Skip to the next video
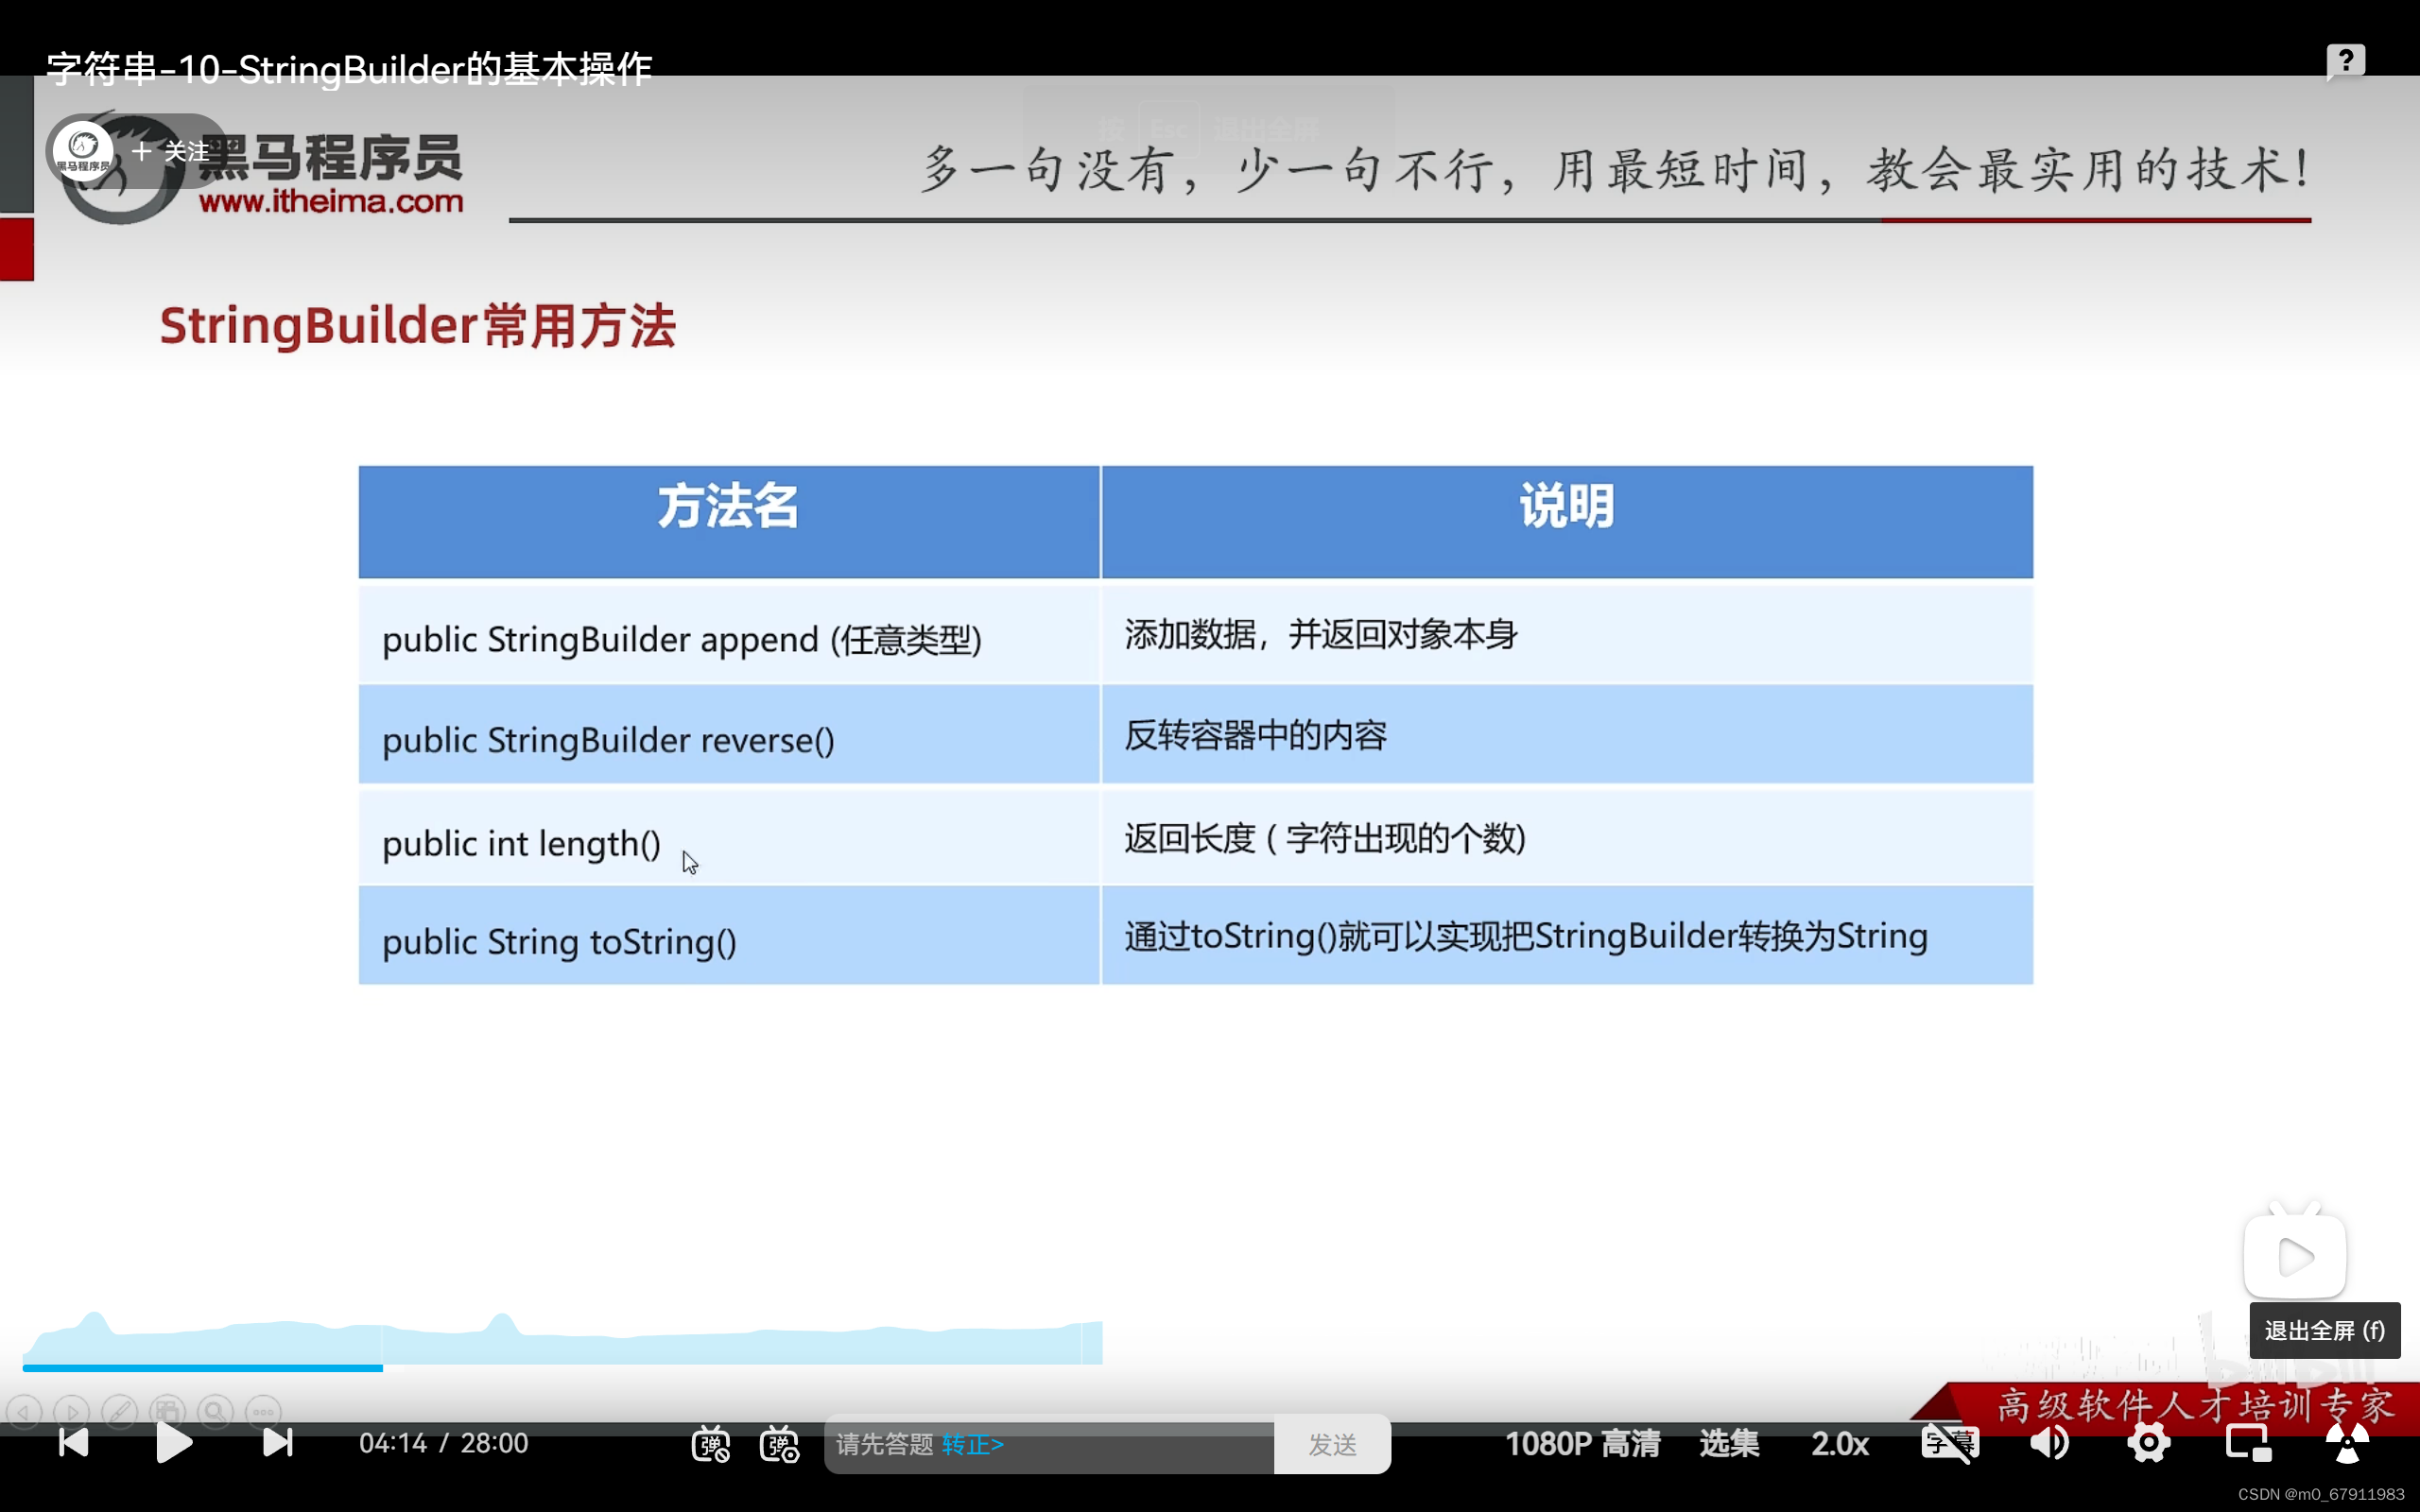Image resolution: width=2420 pixels, height=1512 pixels. [277, 1444]
